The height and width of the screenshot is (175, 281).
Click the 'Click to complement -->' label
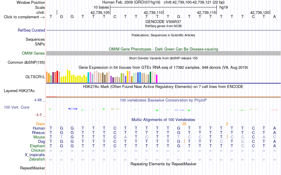(x=24, y=17)
